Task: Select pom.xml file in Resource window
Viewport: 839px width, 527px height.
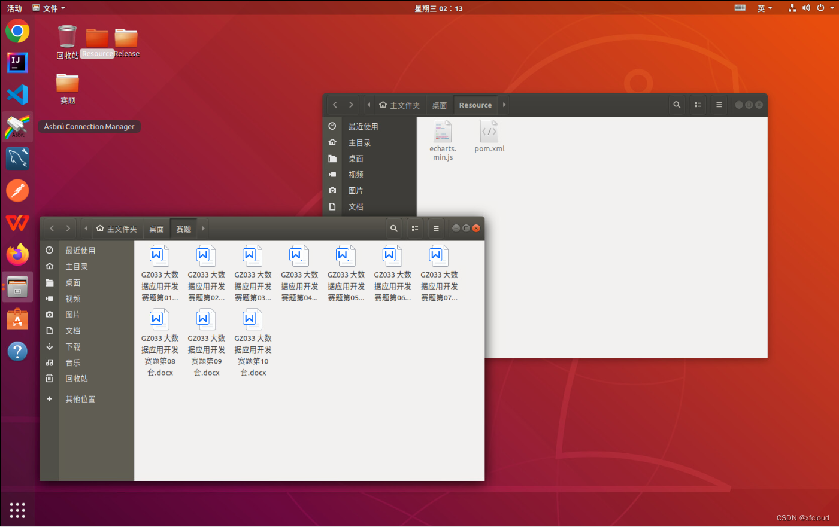Action: coord(489,136)
